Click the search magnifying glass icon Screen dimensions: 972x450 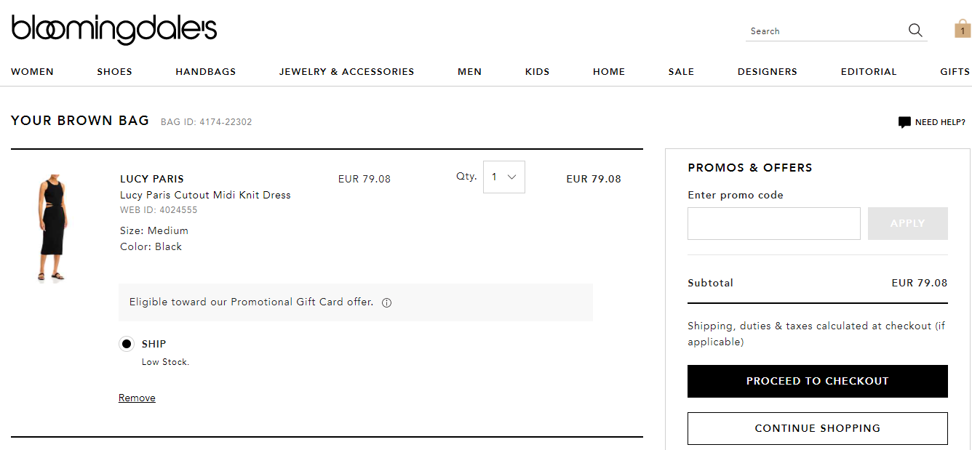point(915,31)
